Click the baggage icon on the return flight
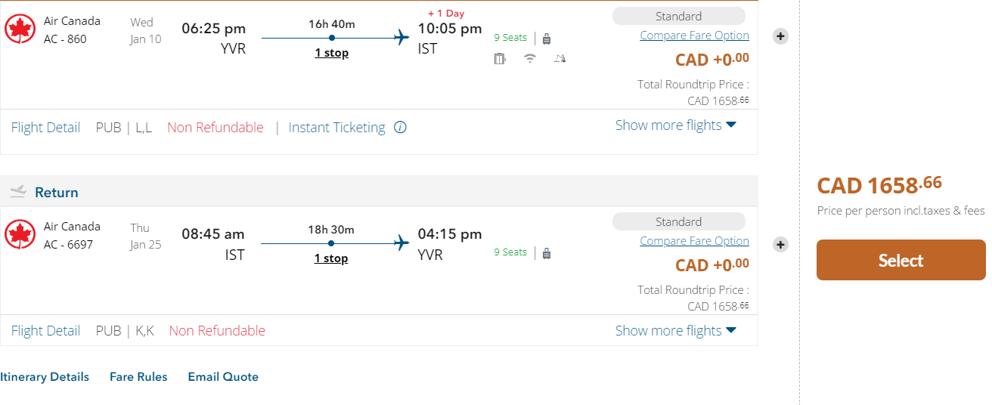 coord(547,253)
